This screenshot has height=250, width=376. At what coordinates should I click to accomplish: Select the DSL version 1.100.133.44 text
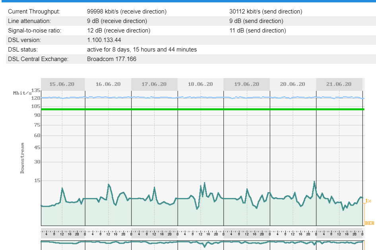pos(104,40)
